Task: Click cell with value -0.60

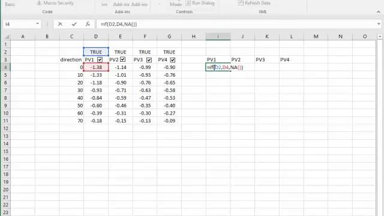Action: coord(96,106)
